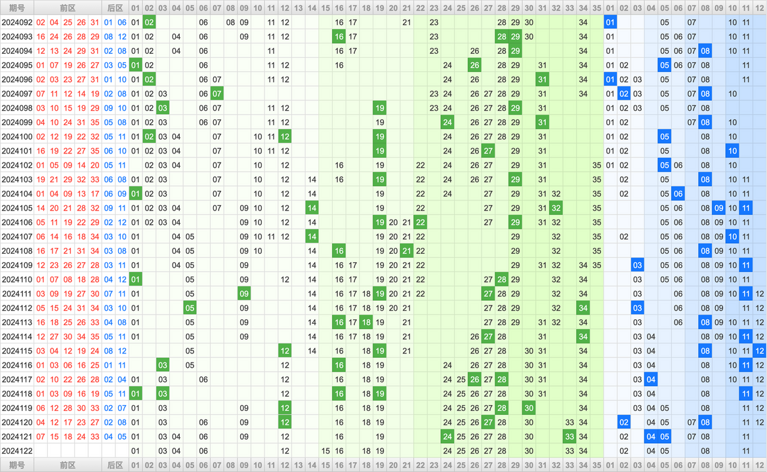Viewport: 767px width, 472px height.
Task: Click blue highlighted 02 in row 2024120
Action: [x=624, y=423]
